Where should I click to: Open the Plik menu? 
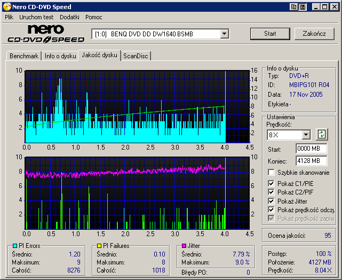coord(9,17)
